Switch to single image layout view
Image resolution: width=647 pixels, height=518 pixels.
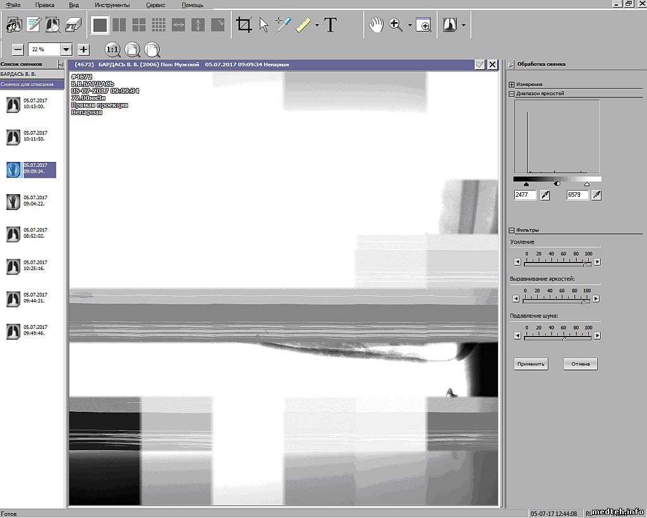click(99, 25)
